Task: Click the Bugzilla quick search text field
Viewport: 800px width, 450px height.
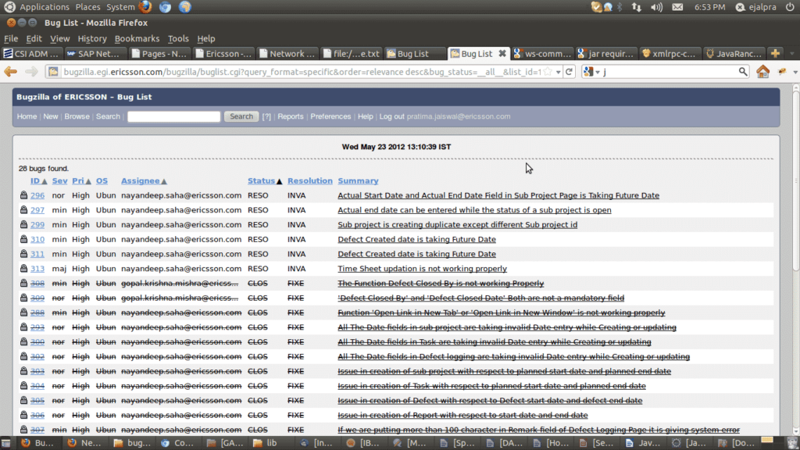Action: pyautogui.click(x=174, y=116)
